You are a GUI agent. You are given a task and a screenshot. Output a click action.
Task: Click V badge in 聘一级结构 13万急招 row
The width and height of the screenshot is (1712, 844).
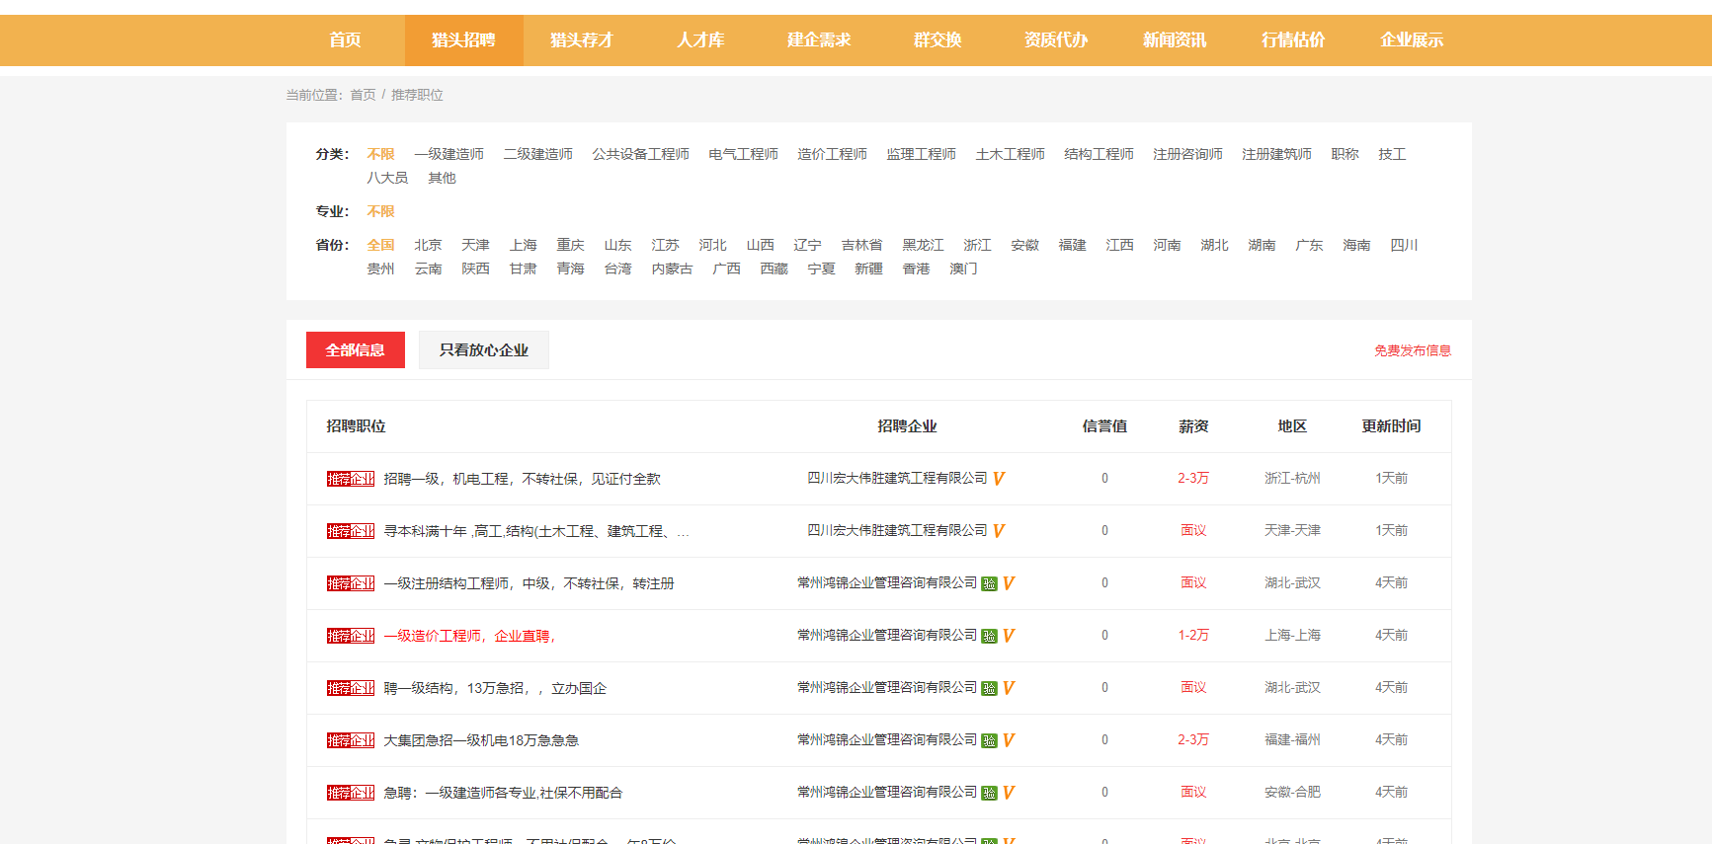[x=1009, y=688]
